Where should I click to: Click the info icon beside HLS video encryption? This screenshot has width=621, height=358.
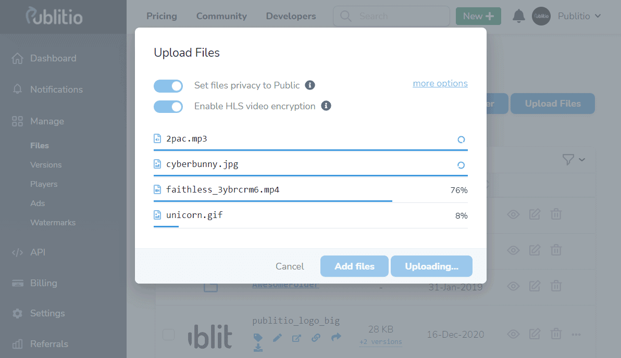(326, 106)
